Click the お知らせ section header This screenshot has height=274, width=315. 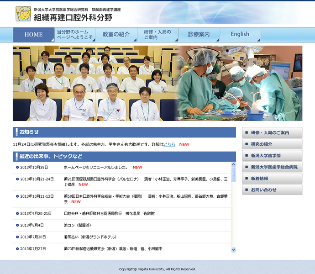tap(124, 132)
